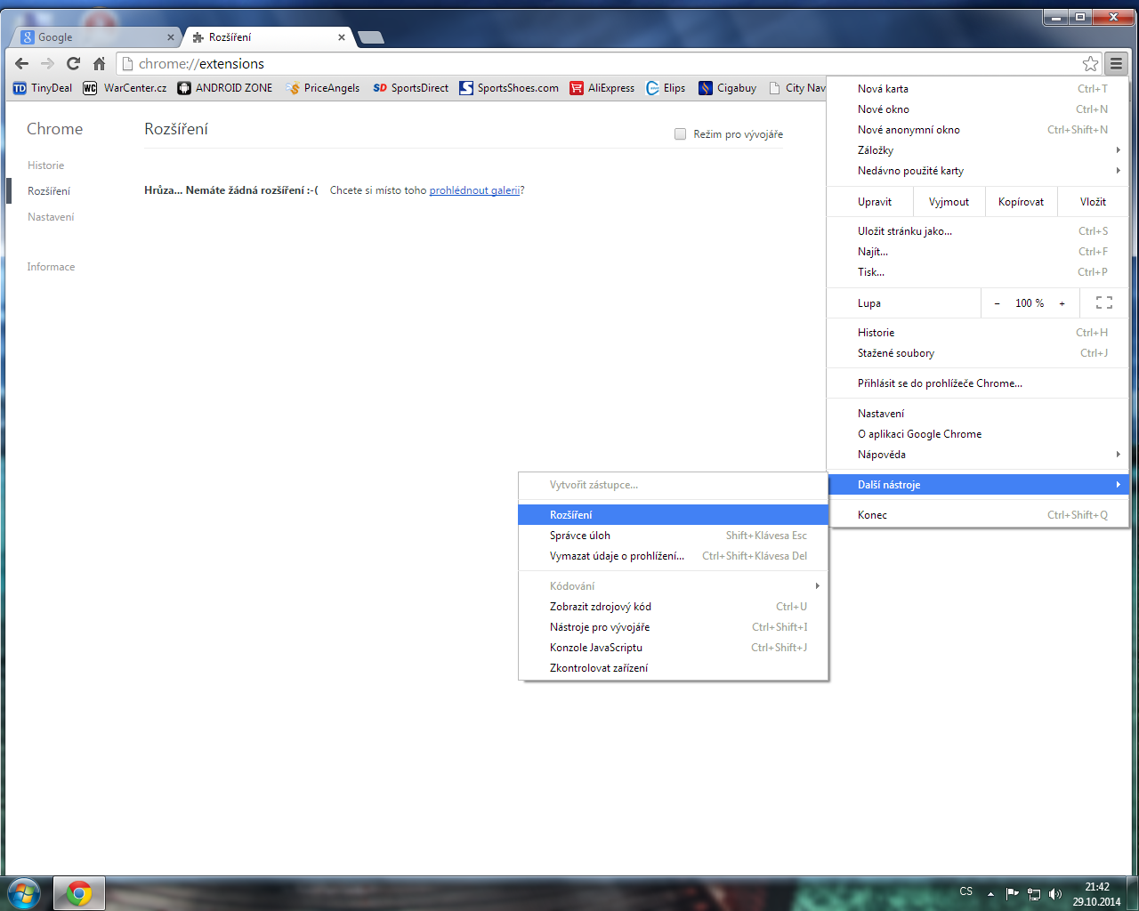Open the Chrome icon in the taskbar
Viewport: 1139px width, 911px height.
point(79,892)
